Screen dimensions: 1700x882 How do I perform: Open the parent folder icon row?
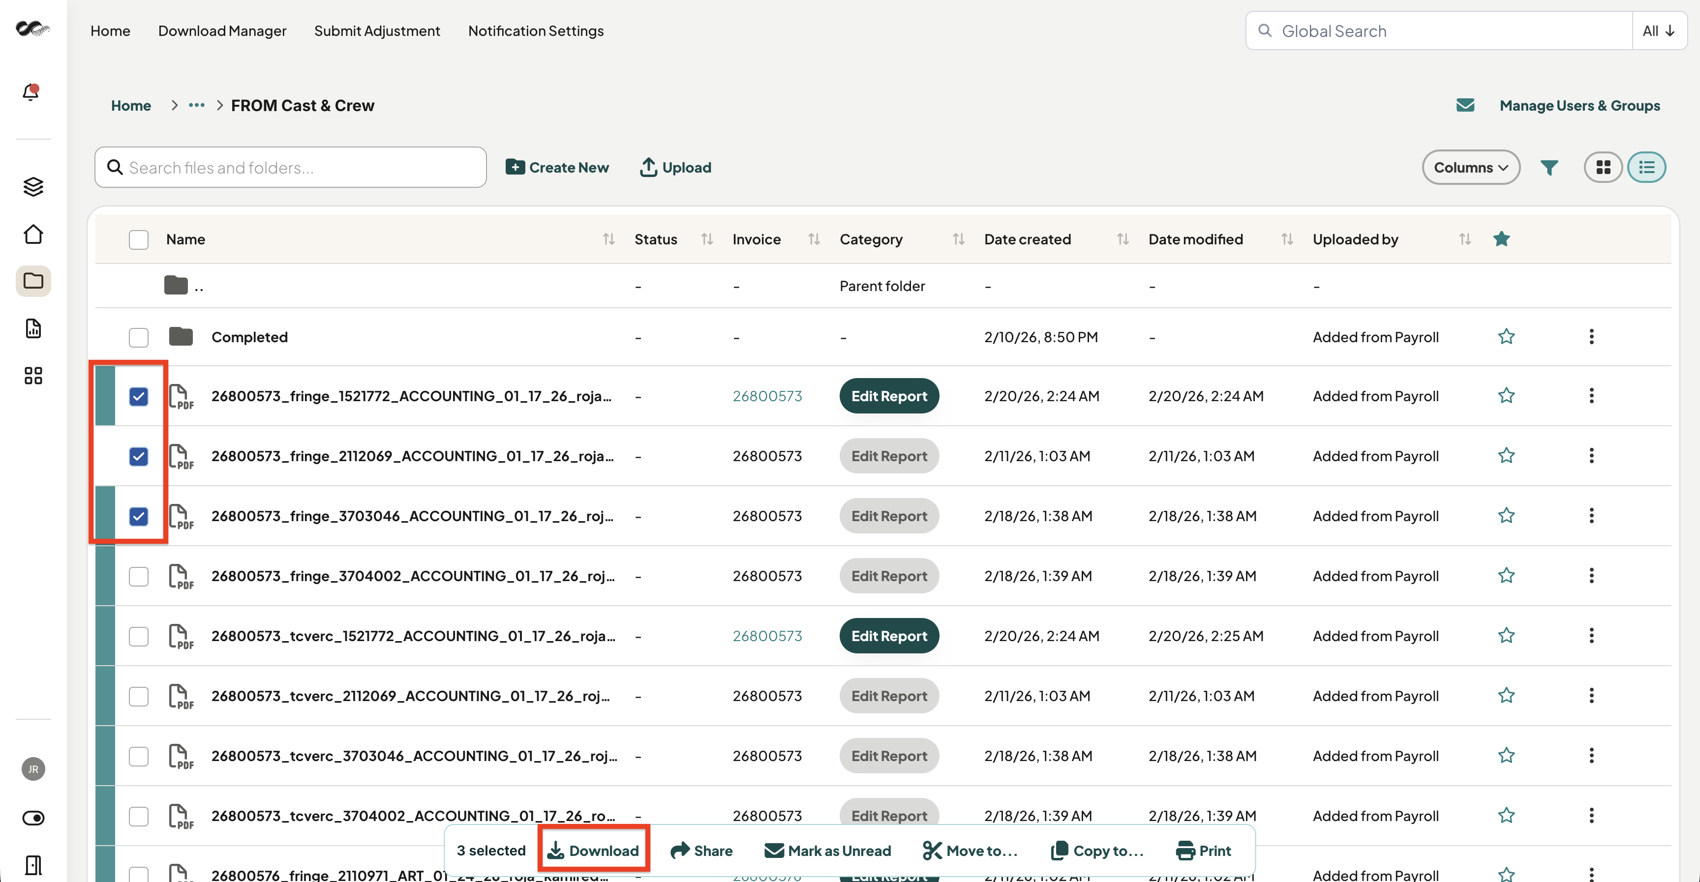pos(176,286)
